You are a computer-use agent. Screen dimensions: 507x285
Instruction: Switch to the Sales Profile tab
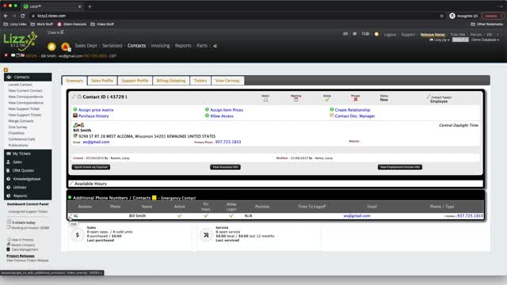pyautogui.click(x=102, y=81)
